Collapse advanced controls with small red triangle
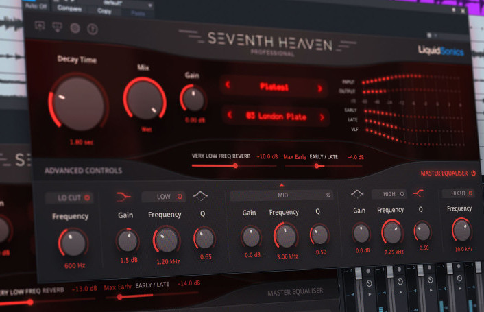The image size is (484, 312). coord(282,185)
